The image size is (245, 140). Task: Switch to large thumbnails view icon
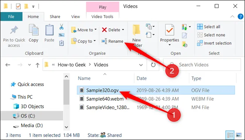tap(239, 135)
